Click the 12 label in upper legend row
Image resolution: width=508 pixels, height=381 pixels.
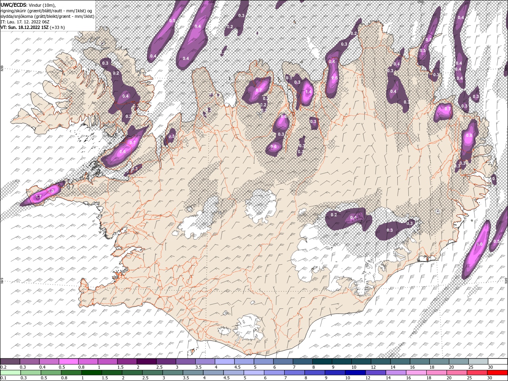click(x=373, y=367)
